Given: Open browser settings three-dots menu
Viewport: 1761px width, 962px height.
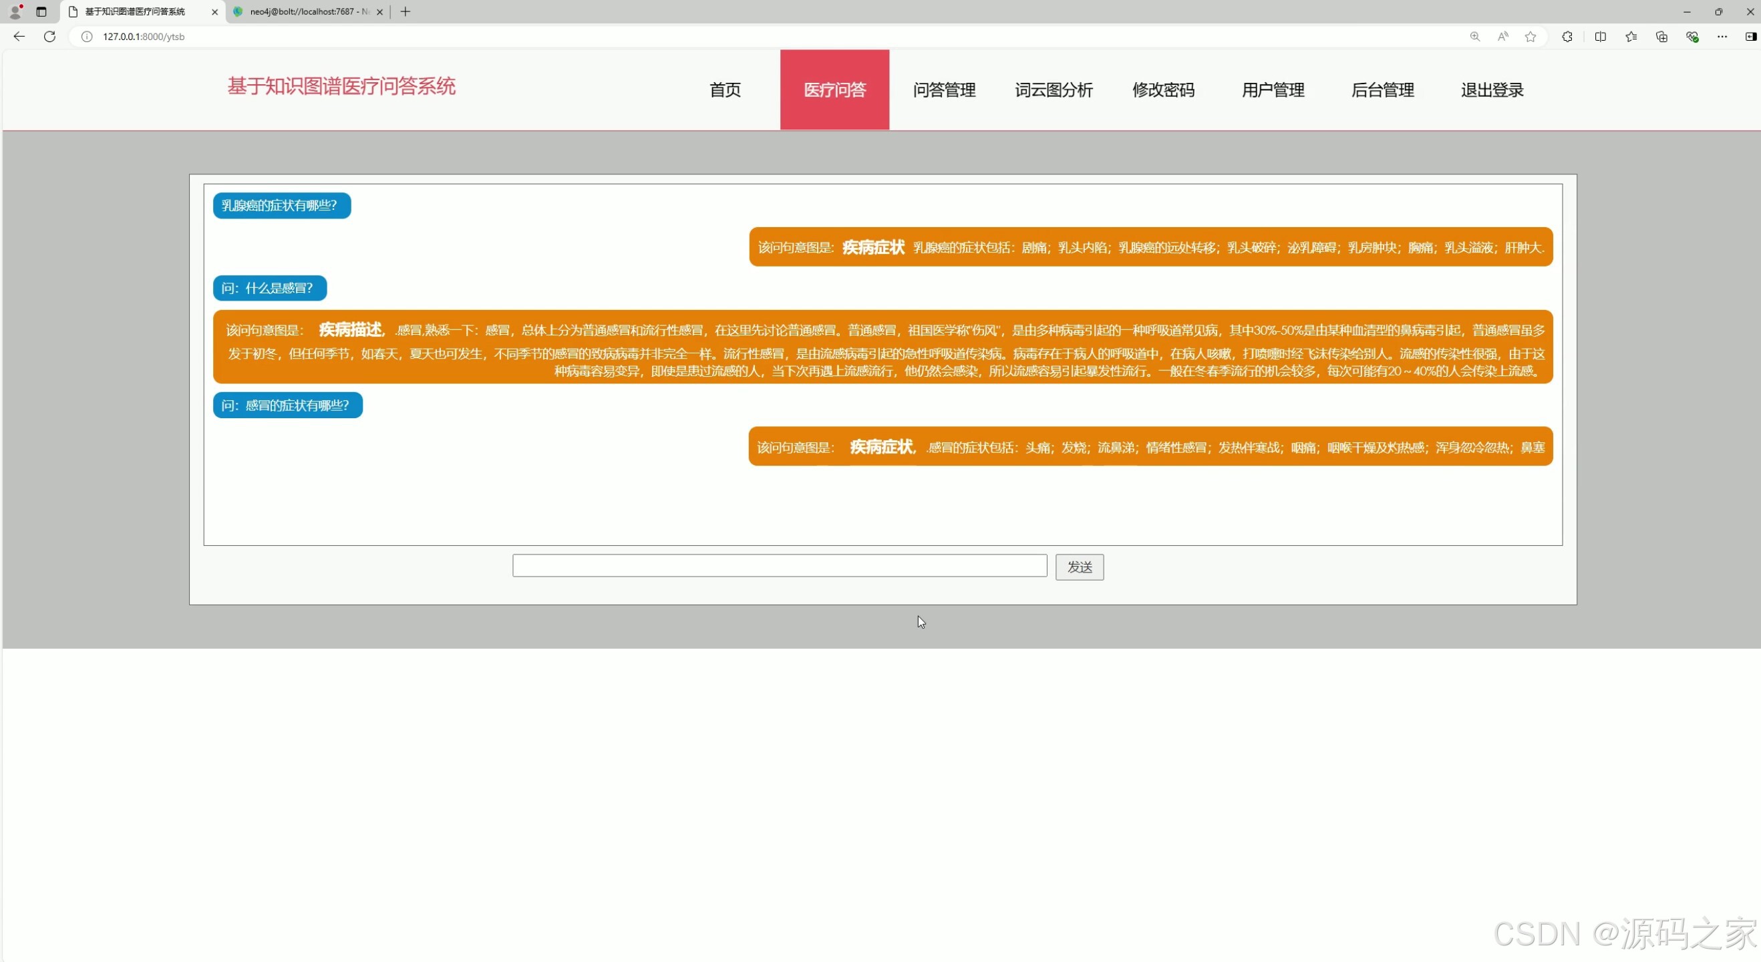Looking at the screenshot, I should pyautogui.click(x=1722, y=36).
